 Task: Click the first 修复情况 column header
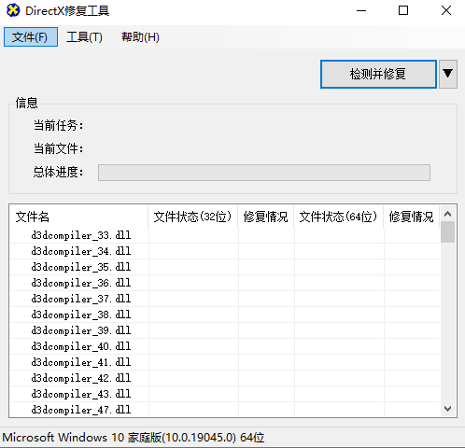point(266,217)
